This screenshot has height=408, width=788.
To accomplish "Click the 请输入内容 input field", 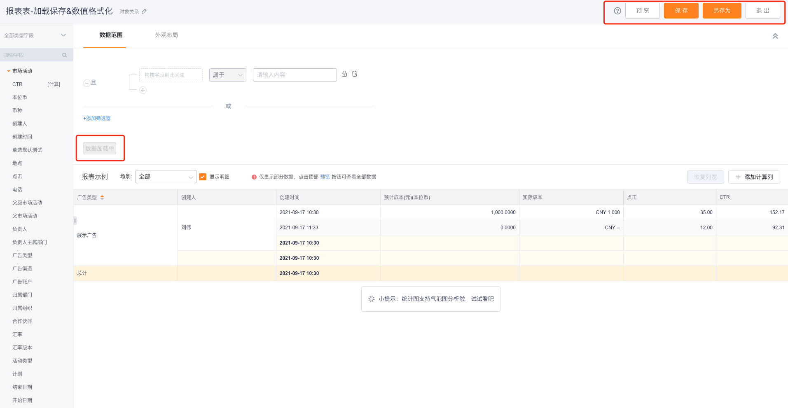I will pyautogui.click(x=295, y=75).
